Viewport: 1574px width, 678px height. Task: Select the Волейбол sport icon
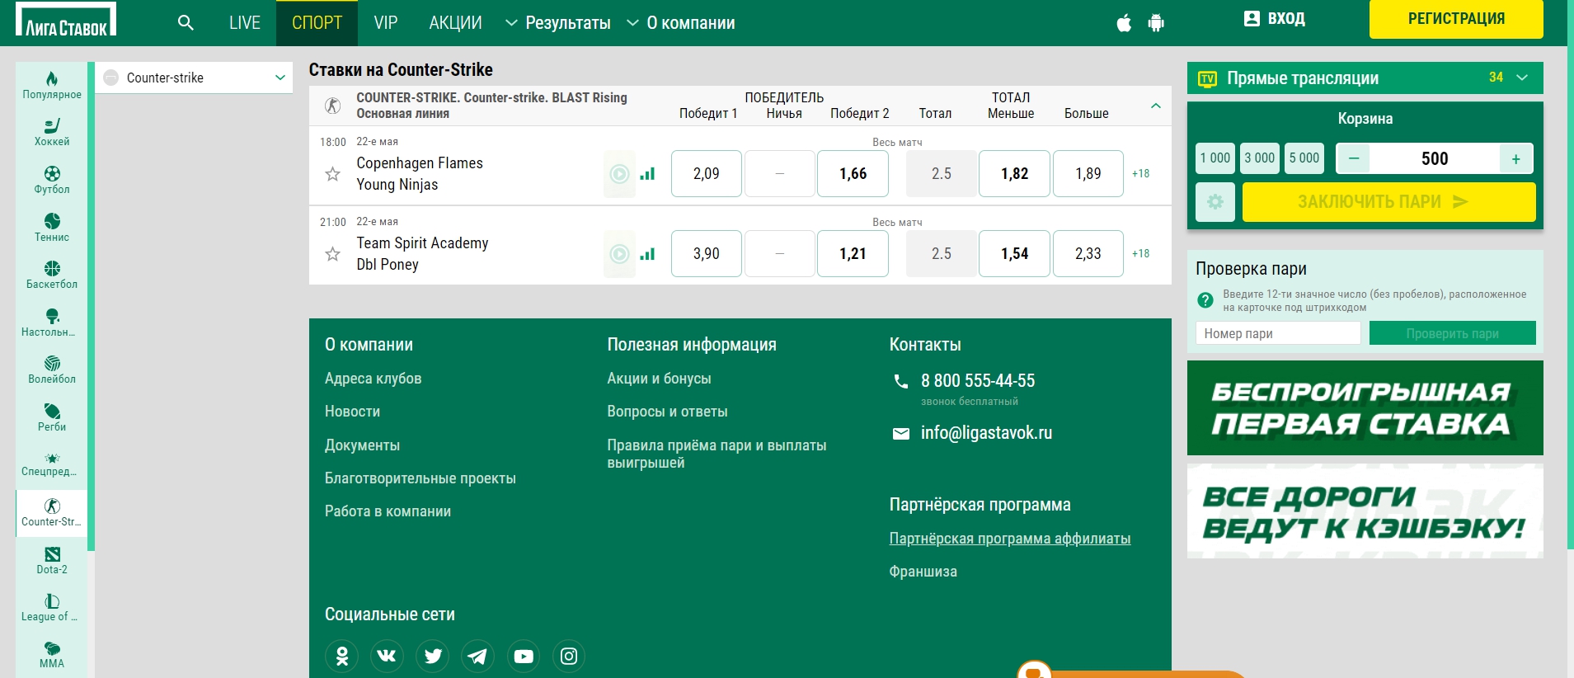(x=52, y=370)
